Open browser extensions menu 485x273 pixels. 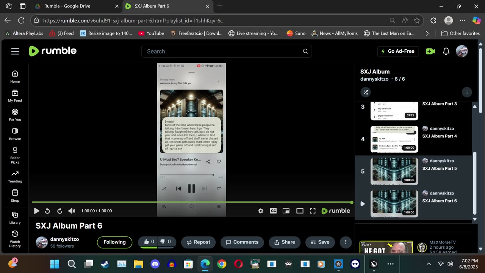pos(433,20)
